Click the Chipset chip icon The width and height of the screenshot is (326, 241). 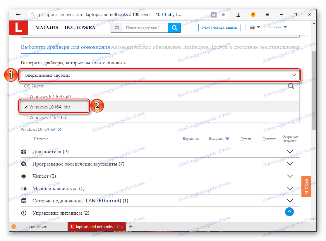[24, 176]
